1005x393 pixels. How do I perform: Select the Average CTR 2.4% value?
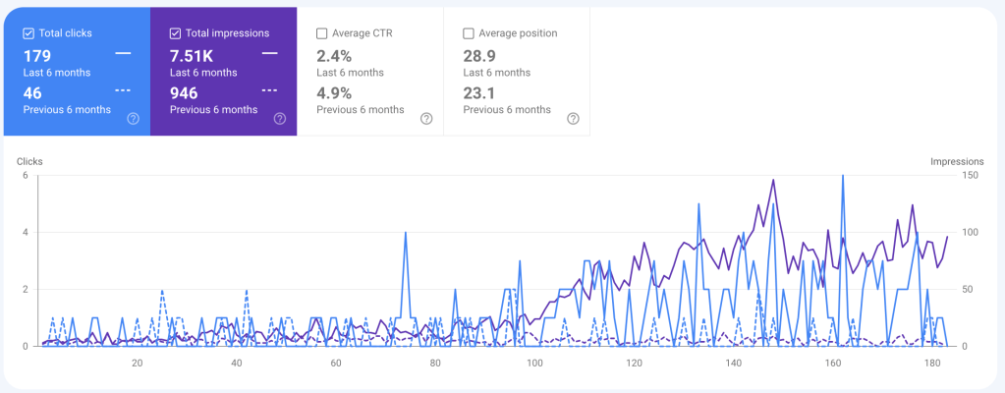coord(333,56)
